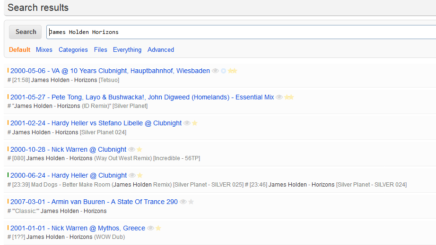The width and height of the screenshot is (436, 245).
Task: Click the star rating on the Wiesbaden result
Action: point(232,71)
